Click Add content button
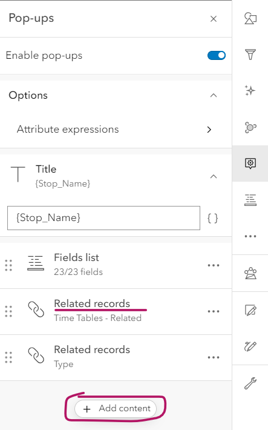Screen dimensions: 268x430 116,409
